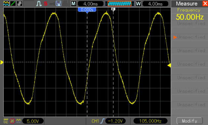
Task: Click the grayed-out printer icon
Action: point(65,4)
